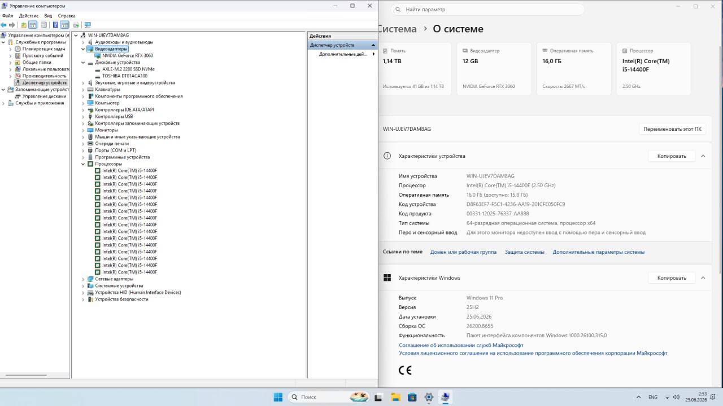Click the Windows Start button
Screen dimensions: 723x406
(278, 397)
